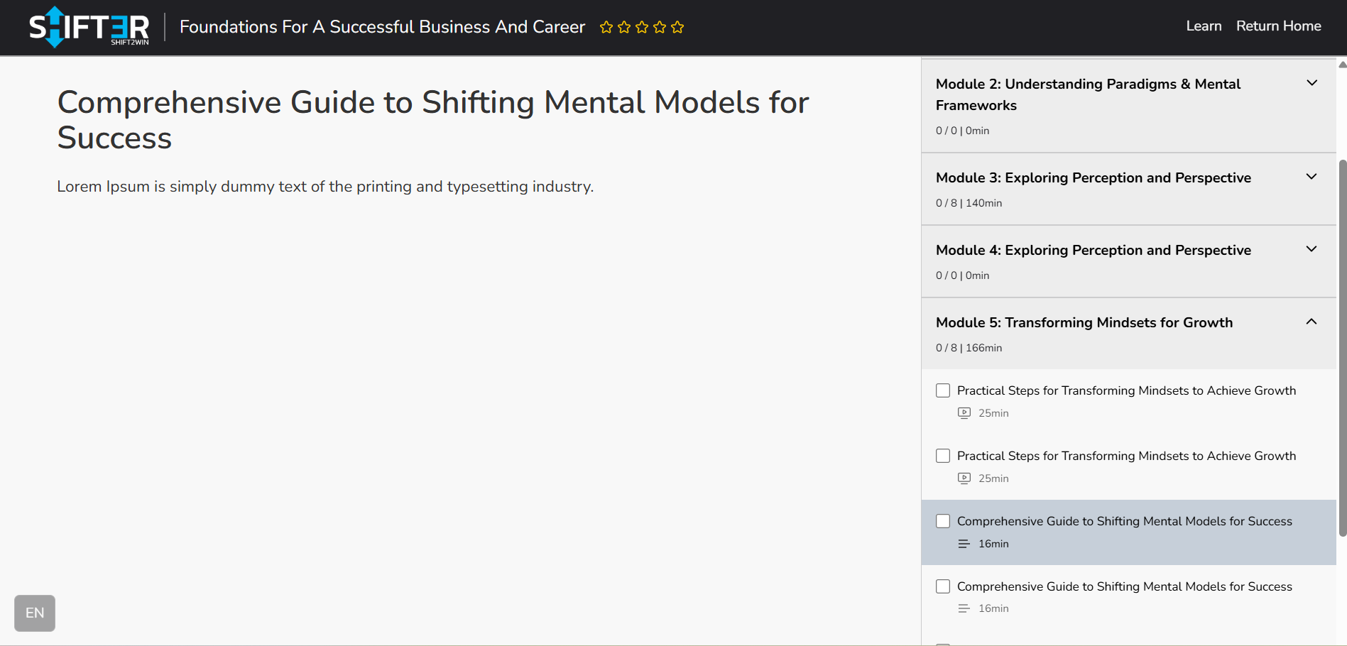The width and height of the screenshot is (1347, 646).
Task: Expand Module 4 Exploring Perception section
Action: 1311,249
